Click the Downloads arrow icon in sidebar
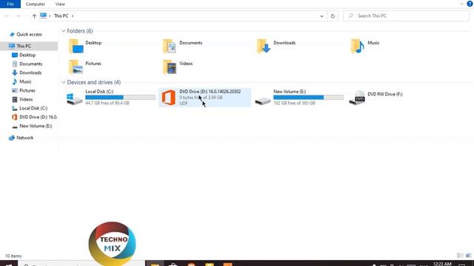This screenshot has height=266, width=474. tap(15, 72)
